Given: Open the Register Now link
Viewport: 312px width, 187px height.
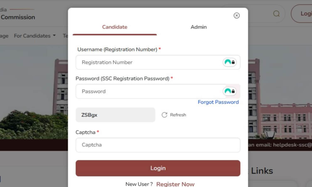Looking at the screenshot, I should pyautogui.click(x=175, y=184).
